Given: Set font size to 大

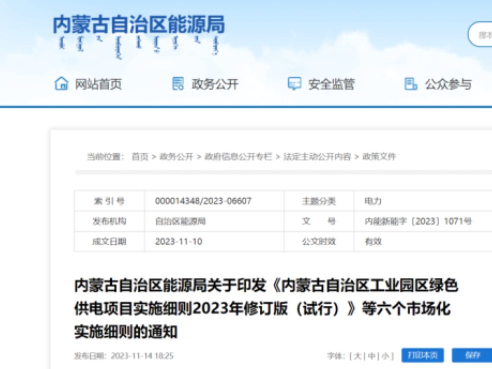Looking at the screenshot, I should point(358,356).
